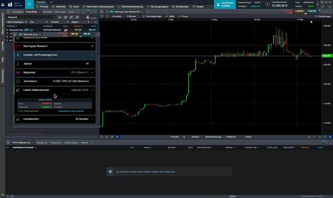Expand the Handelszeiten section
Screen dimensions: 333x198
(x=55, y=119)
